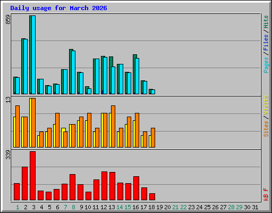272x213 pixels.
Task: Click the red KB bar for day 1
Action: pos(17,192)
